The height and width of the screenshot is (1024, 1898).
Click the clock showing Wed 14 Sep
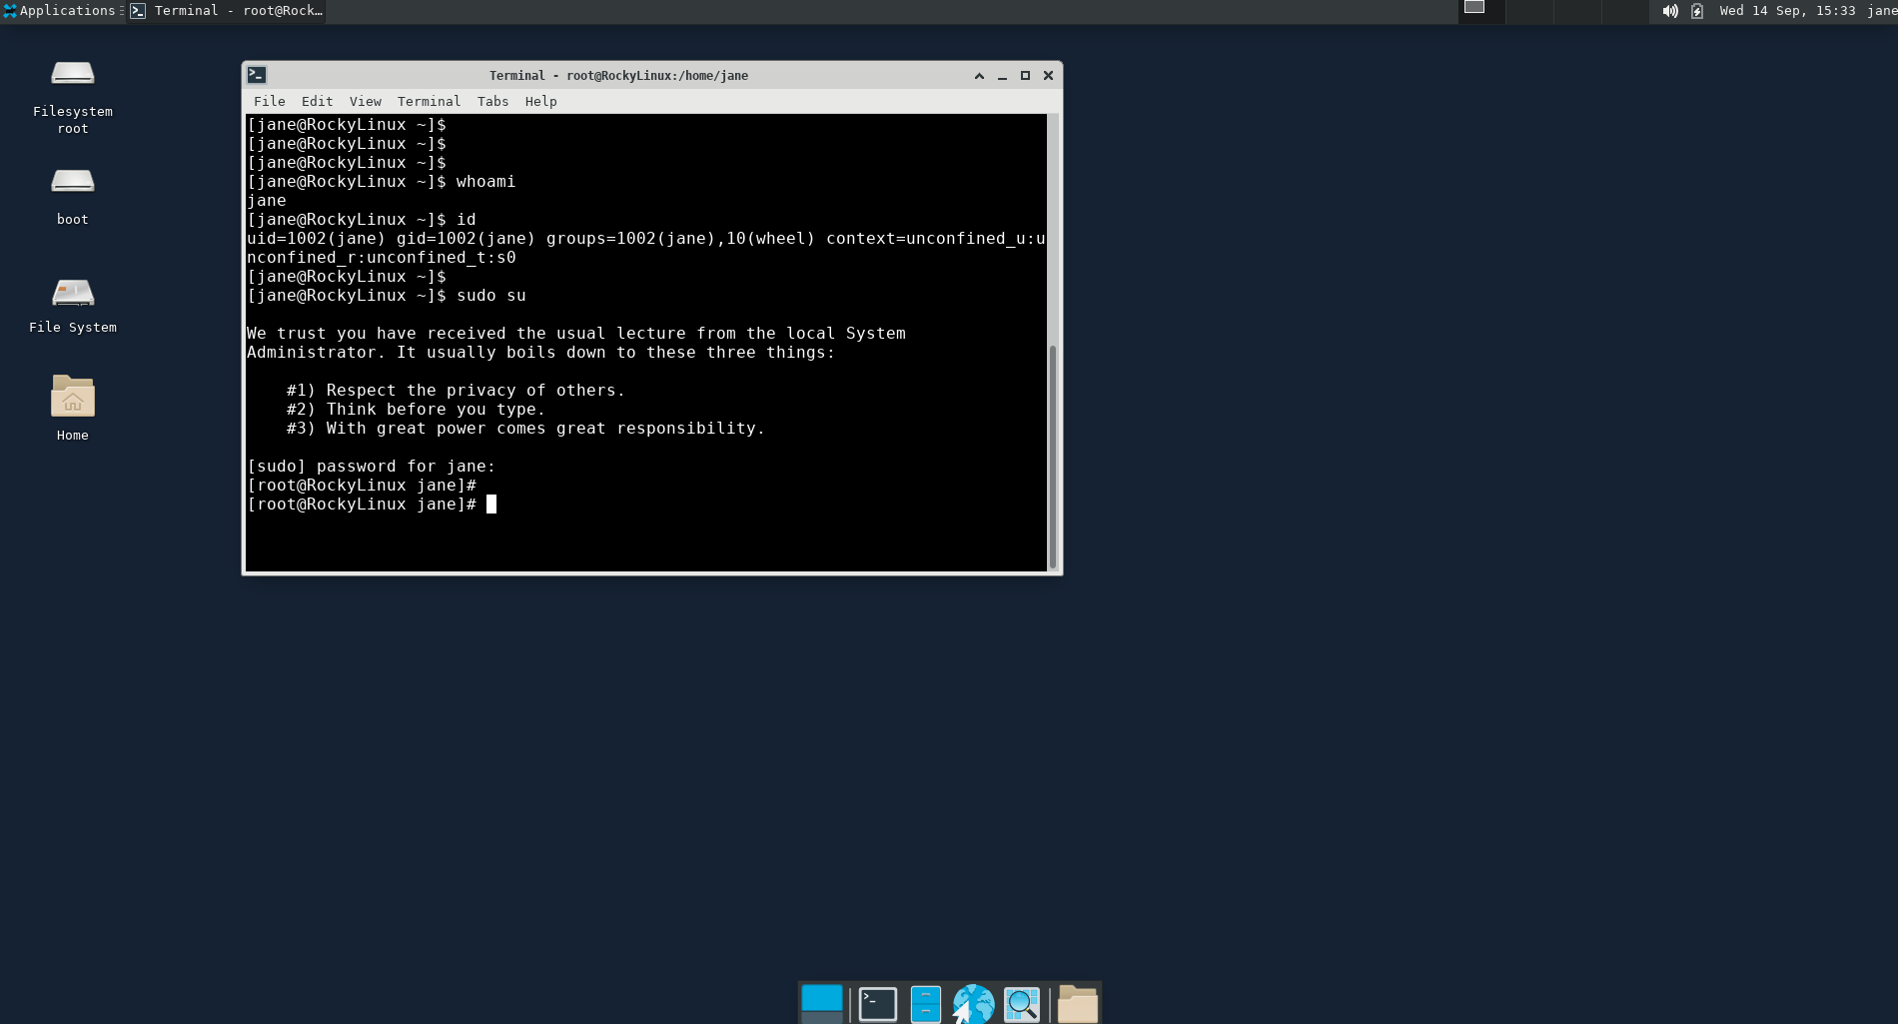[x=1787, y=11]
